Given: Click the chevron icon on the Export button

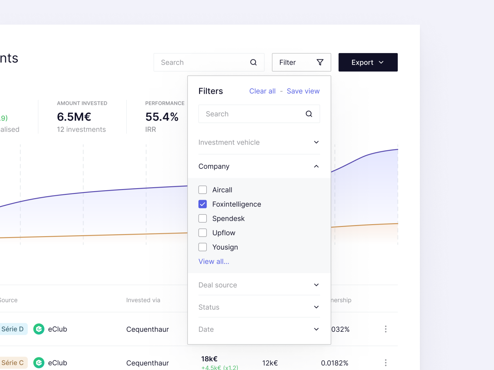Looking at the screenshot, I should coord(381,62).
